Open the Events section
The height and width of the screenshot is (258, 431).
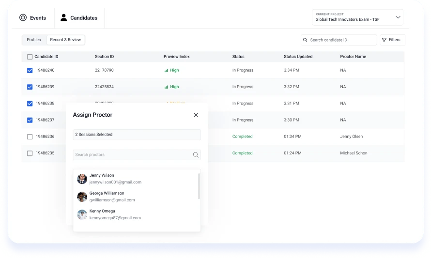click(33, 18)
